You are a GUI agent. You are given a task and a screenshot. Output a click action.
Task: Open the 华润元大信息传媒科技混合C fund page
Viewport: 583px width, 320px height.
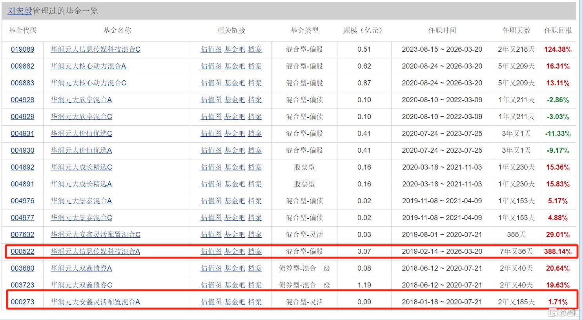[95, 49]
